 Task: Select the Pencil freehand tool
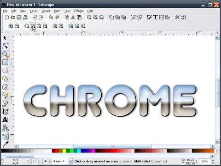coord(5,95)
